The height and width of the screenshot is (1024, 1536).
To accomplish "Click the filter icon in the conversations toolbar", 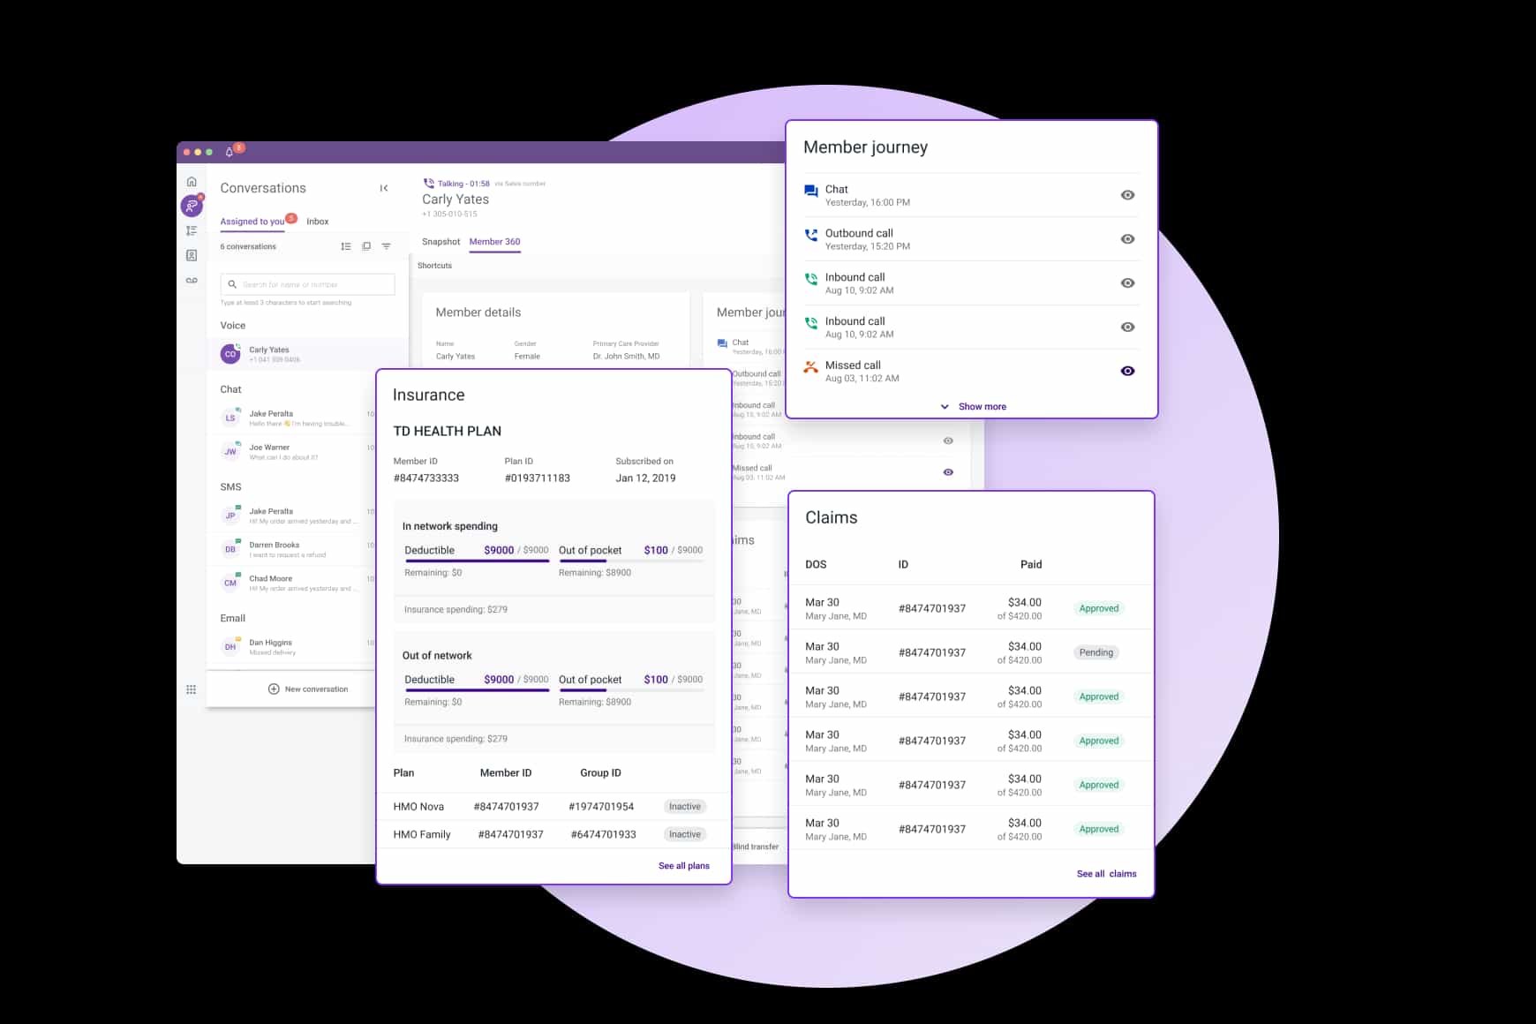I will (x=386, y=245).
